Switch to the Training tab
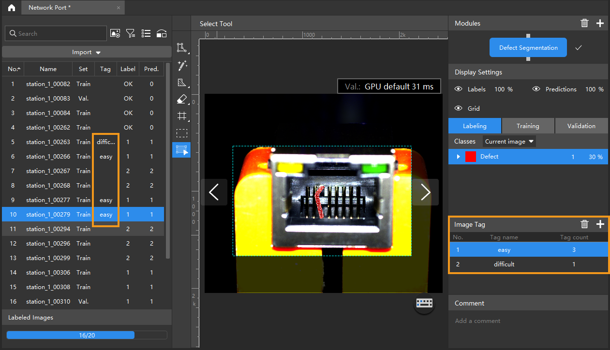The width and height of the screenshot is (610, 350). (528, 126)
